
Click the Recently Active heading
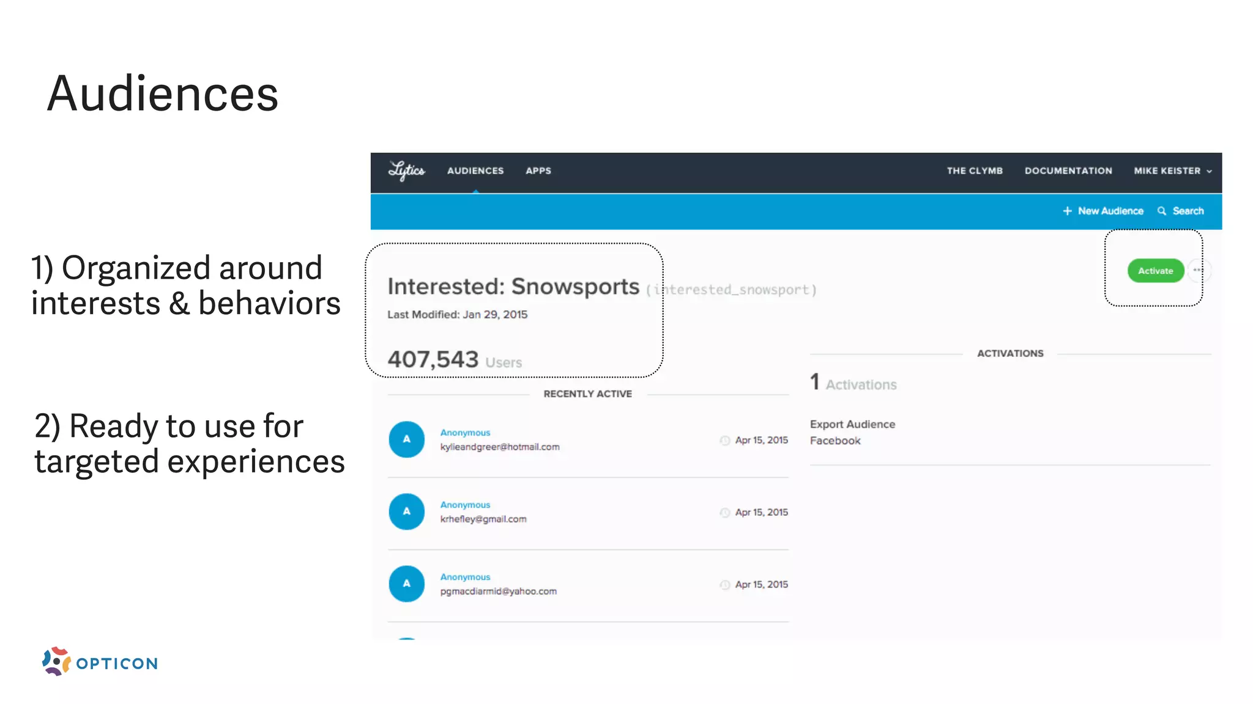(x=587, y=394)
